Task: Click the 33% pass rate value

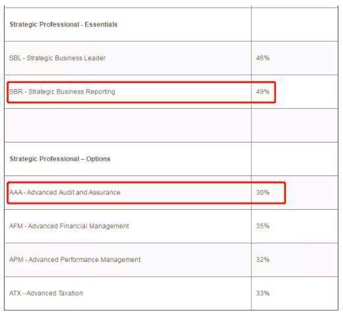Action: pyautogui.click(x=263, y=294)
